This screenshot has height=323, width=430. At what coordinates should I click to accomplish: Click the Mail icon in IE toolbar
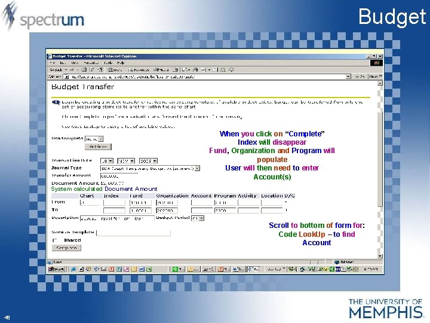click(x=186, y=70)
